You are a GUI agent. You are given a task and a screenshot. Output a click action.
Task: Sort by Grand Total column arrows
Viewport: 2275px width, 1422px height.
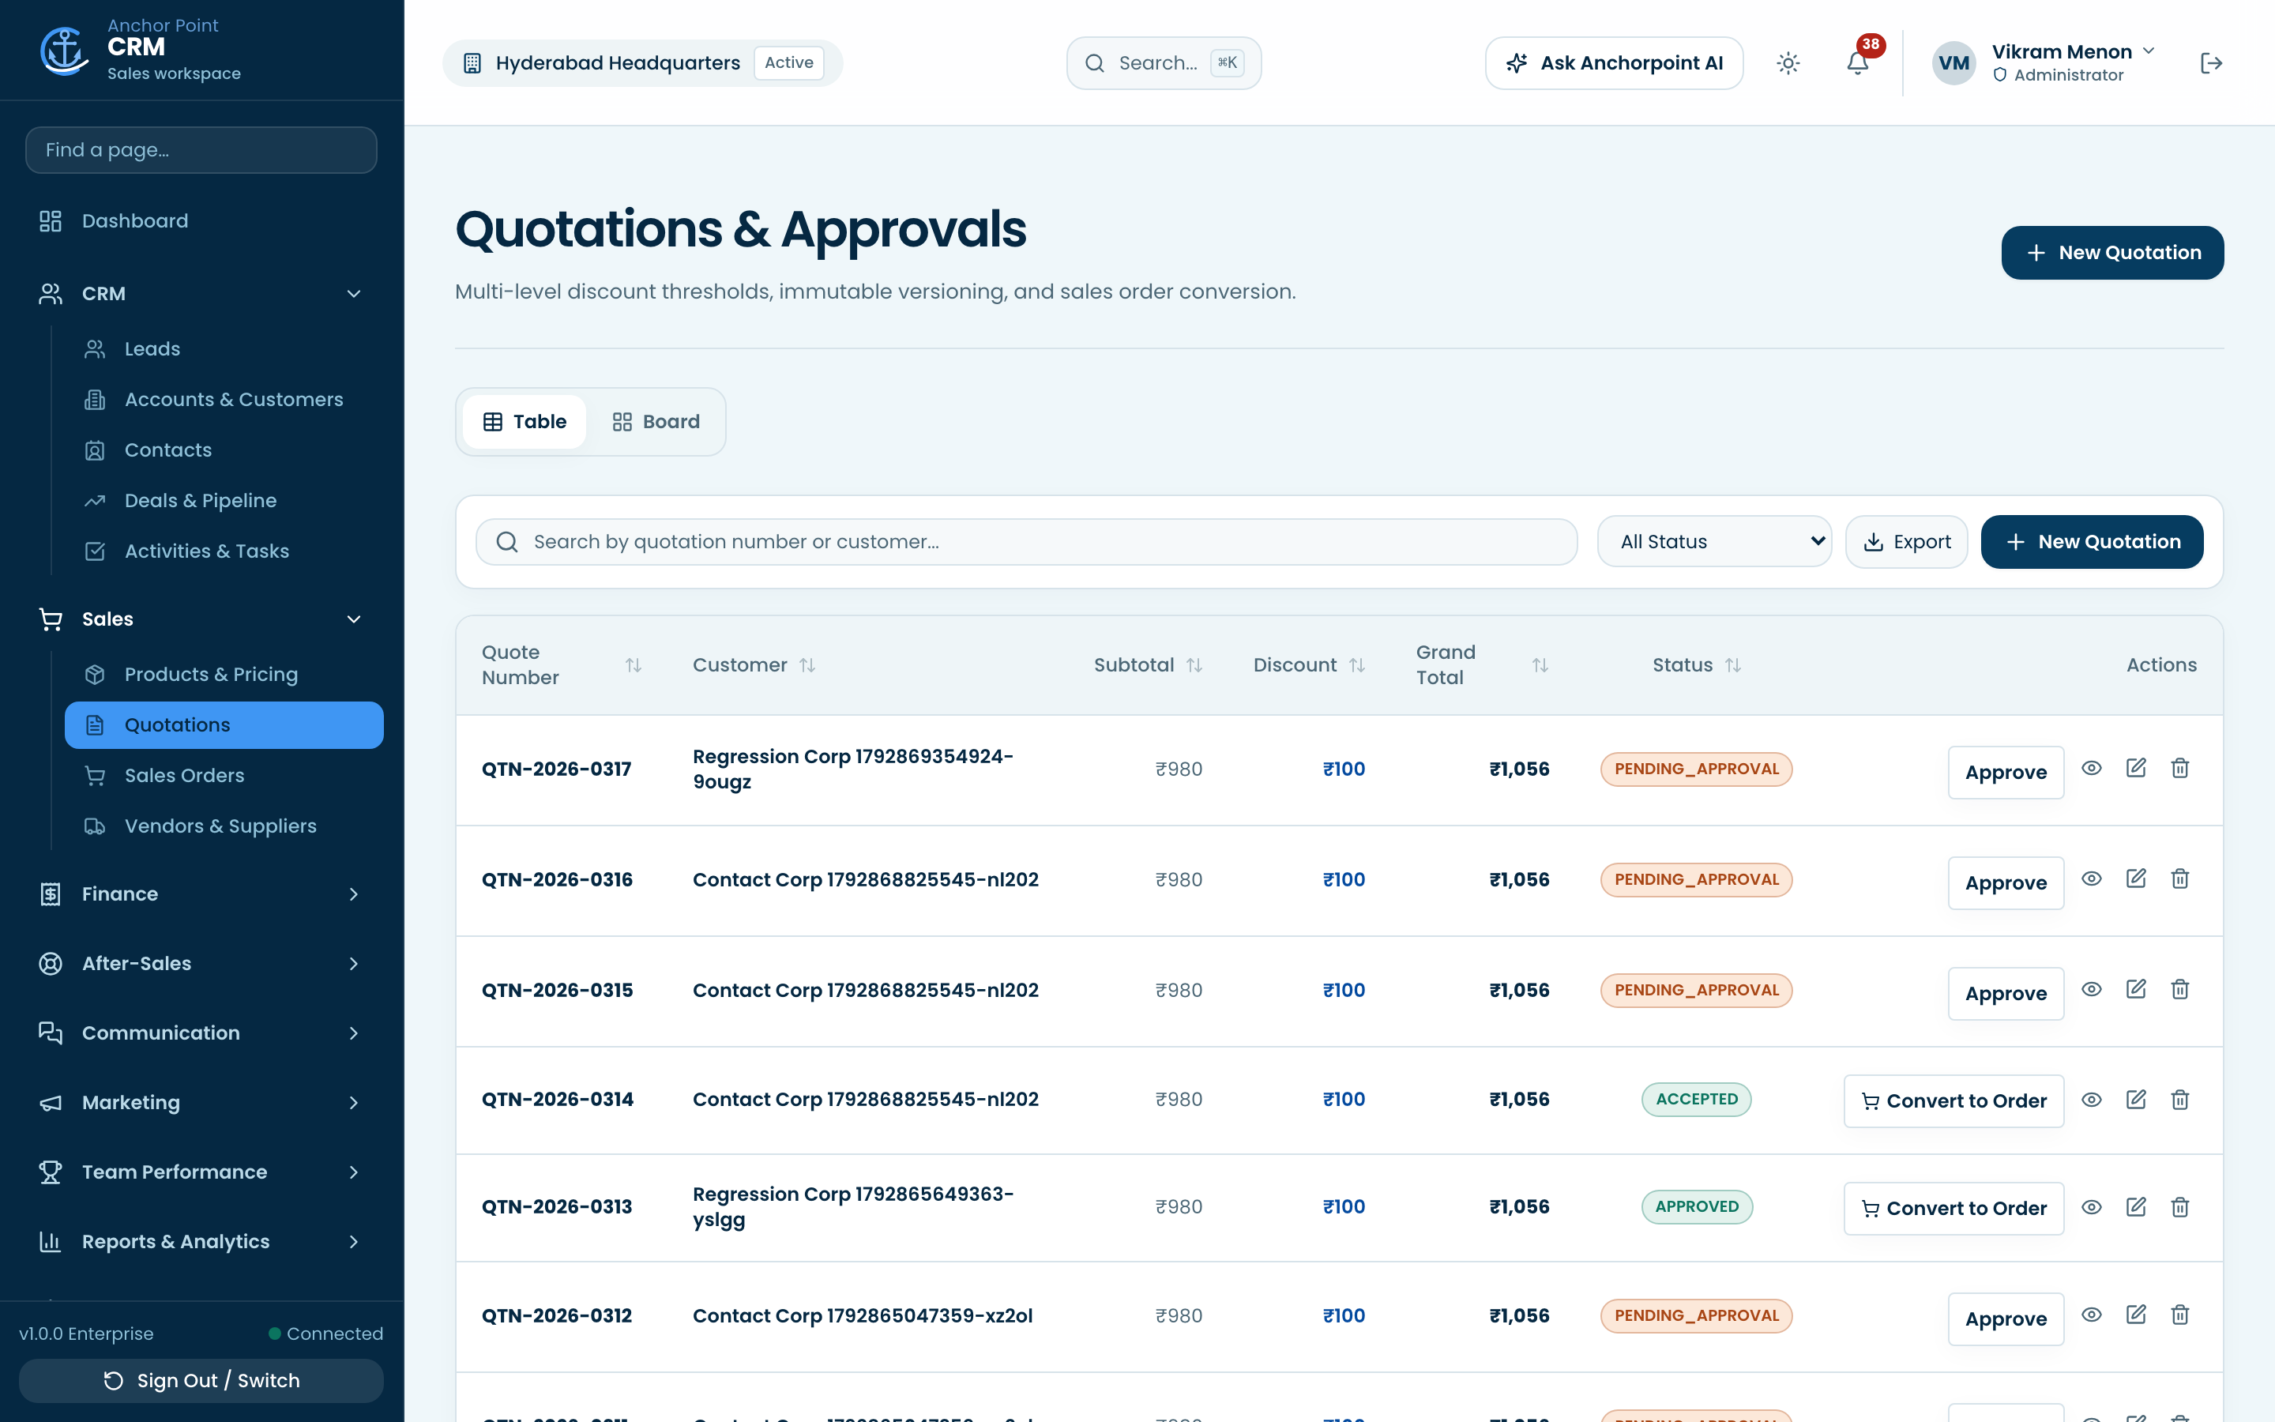pos(1540,665)
